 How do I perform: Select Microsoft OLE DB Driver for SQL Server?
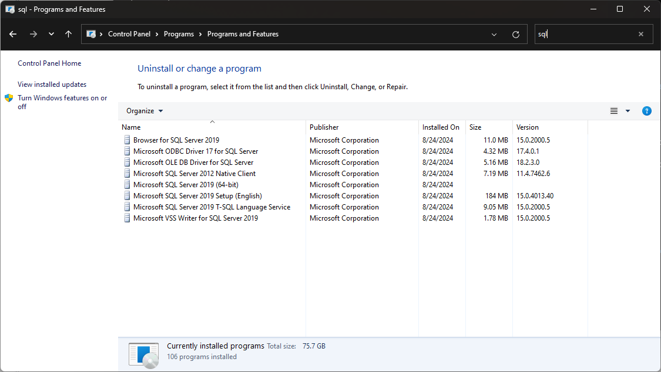pyautogui.click(x=193, y=163)
